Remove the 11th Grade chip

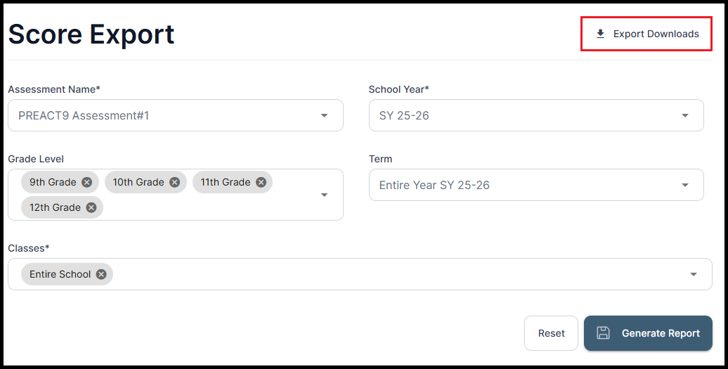[x=261, y=182]
